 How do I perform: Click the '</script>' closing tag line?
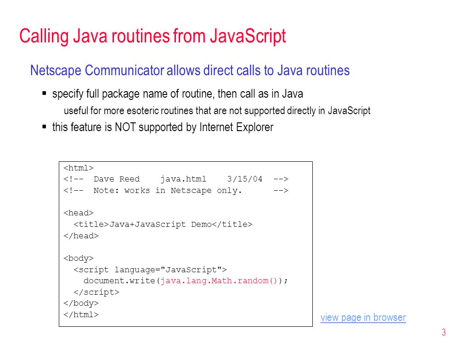96,292
